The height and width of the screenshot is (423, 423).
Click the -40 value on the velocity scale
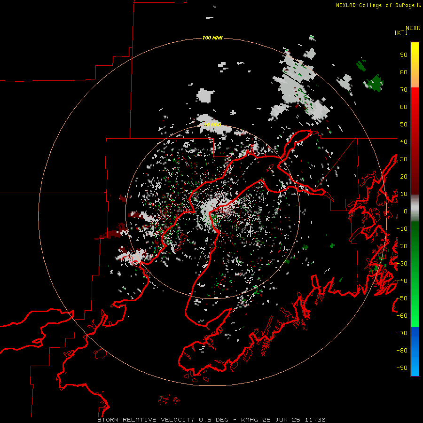point(402,281)
